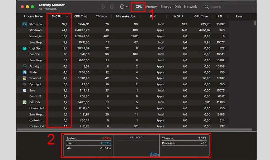The height and width of the screenshot is (160, 270).
Task: Switch to the Network tab
Action: pos(190,7)
